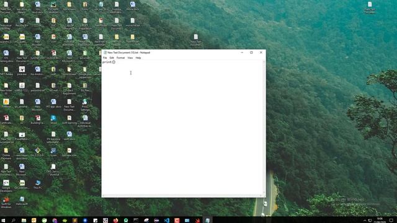Click the taskbar clock

tap(380, 221)
